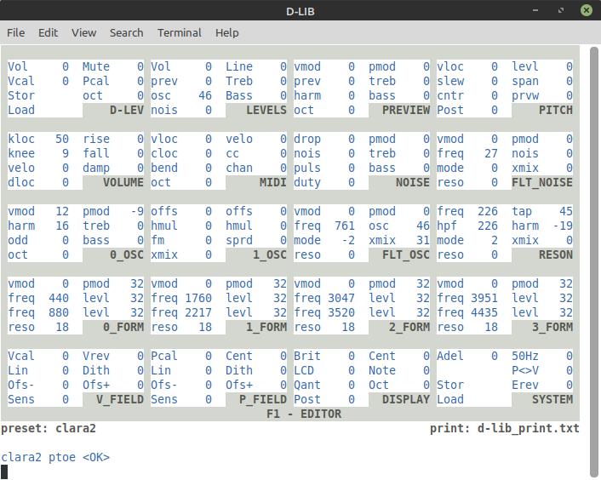Select the FLT_NOISE section label
Viewport: 601px width, 480px height.
tap(542, 183)
